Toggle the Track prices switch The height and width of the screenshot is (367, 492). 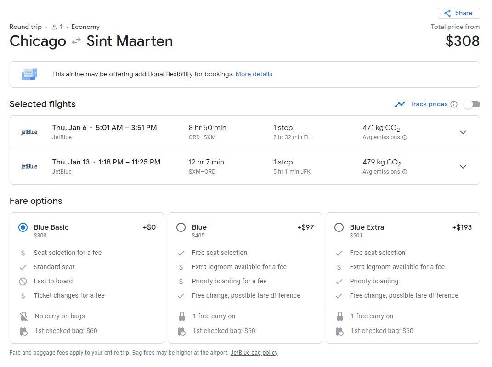[x=472, y=104]
